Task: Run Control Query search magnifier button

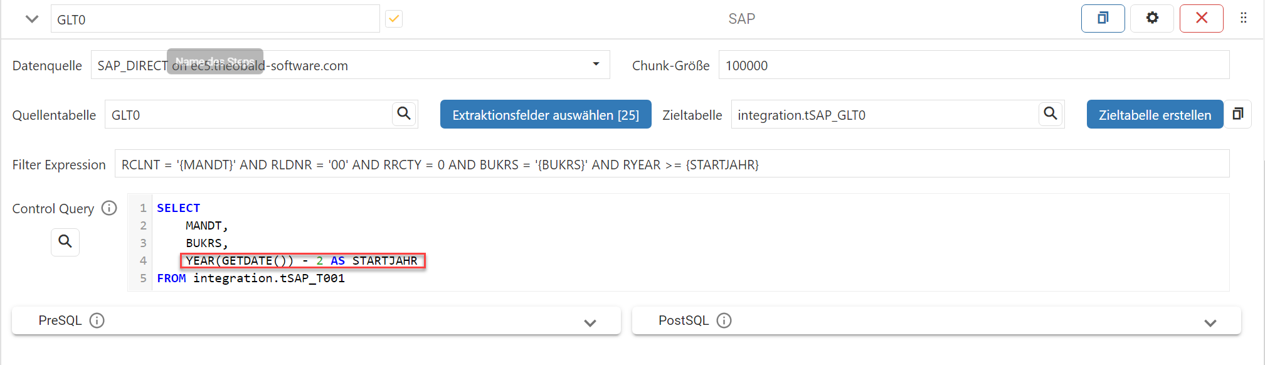Action: click(65, 241)
